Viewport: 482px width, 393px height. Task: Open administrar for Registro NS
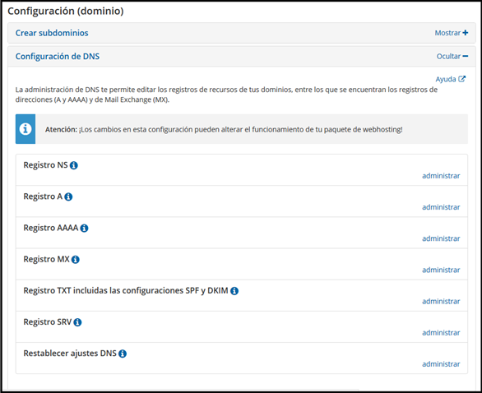coord(441,176)
